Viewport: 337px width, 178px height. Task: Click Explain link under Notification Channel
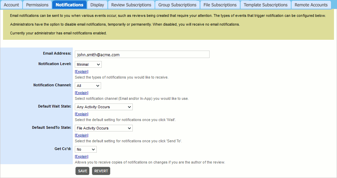[x=82, y=93]
